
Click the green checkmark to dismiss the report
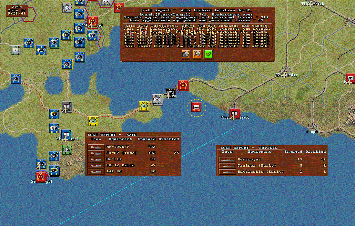208,54
